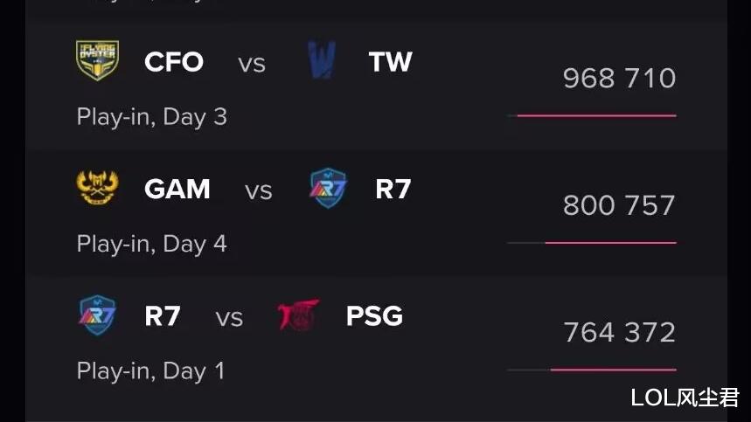
Task: Click the CTBC Flying Oyster team logo
Action: click(98, 59)
